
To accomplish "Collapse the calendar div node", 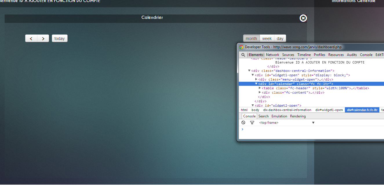I will (x=256, y=84).
